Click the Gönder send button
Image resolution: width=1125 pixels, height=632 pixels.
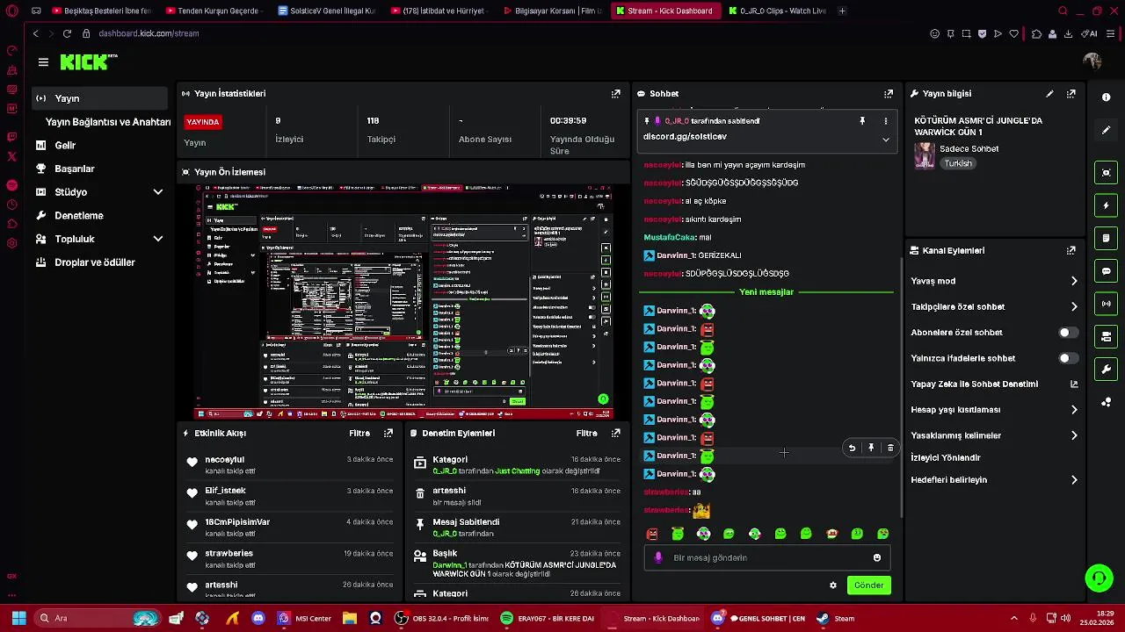pos(869,585)
